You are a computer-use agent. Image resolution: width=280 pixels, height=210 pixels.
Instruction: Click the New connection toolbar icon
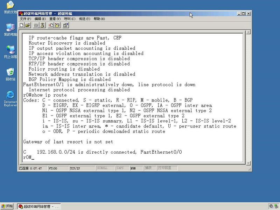pyautogui.click(x=22, y=25)
